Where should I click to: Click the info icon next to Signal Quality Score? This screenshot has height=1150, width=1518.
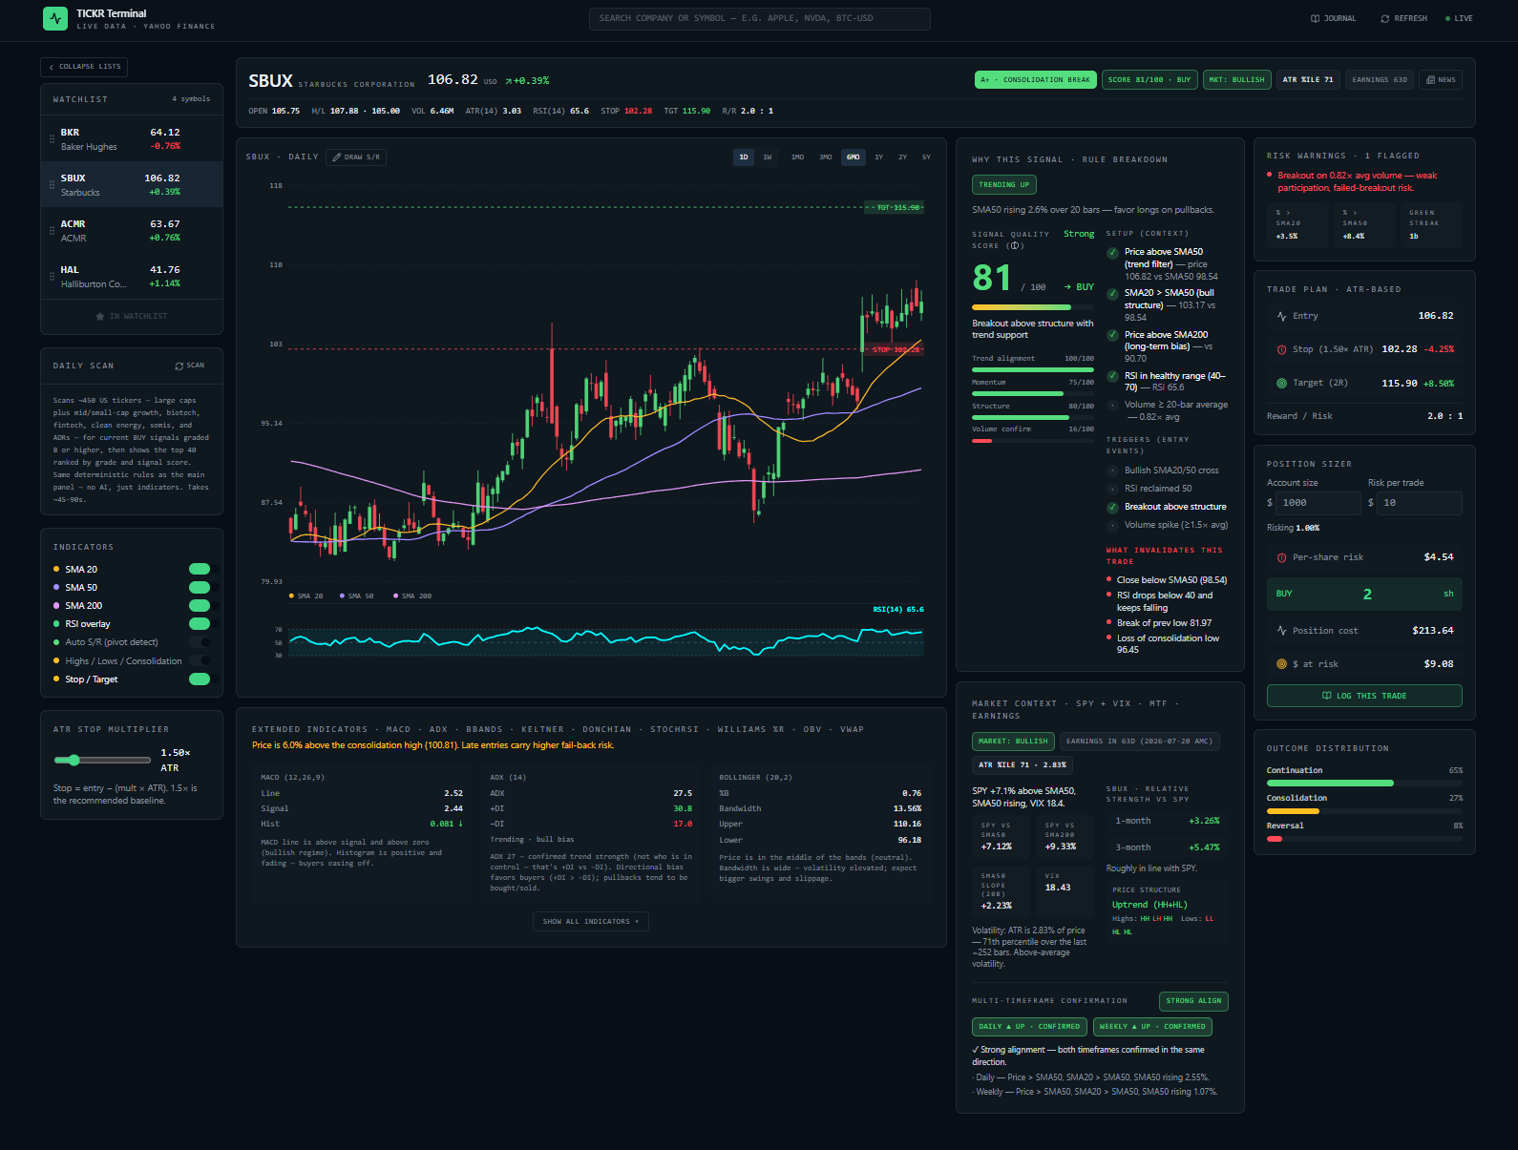click(1016, 245)
